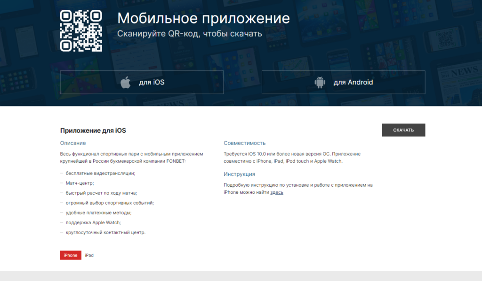
Task: Select the 'для iOS' button
Action: [142, 82]
